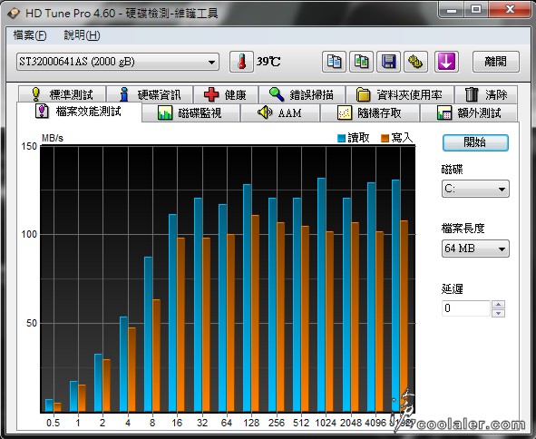The height and width of the screenshot is (439, 536).
Task: Switch to the 標準測試 tab
Action: point(63,94)
